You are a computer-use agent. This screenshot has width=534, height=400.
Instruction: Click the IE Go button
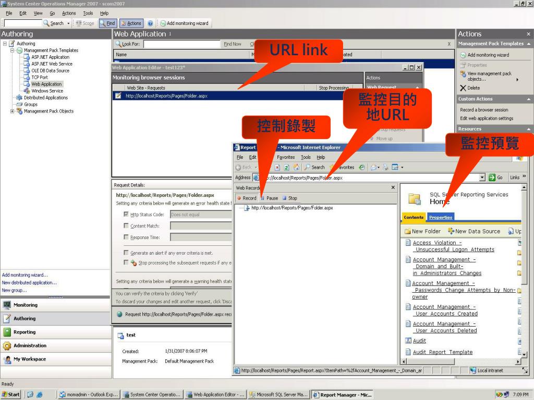(x=495, y=177)
